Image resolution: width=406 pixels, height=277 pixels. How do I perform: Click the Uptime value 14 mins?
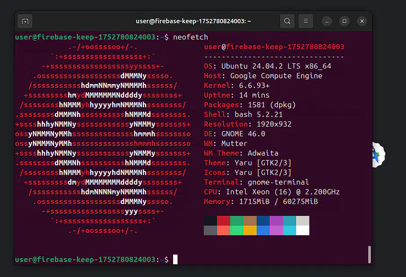(x=254, y=95)
